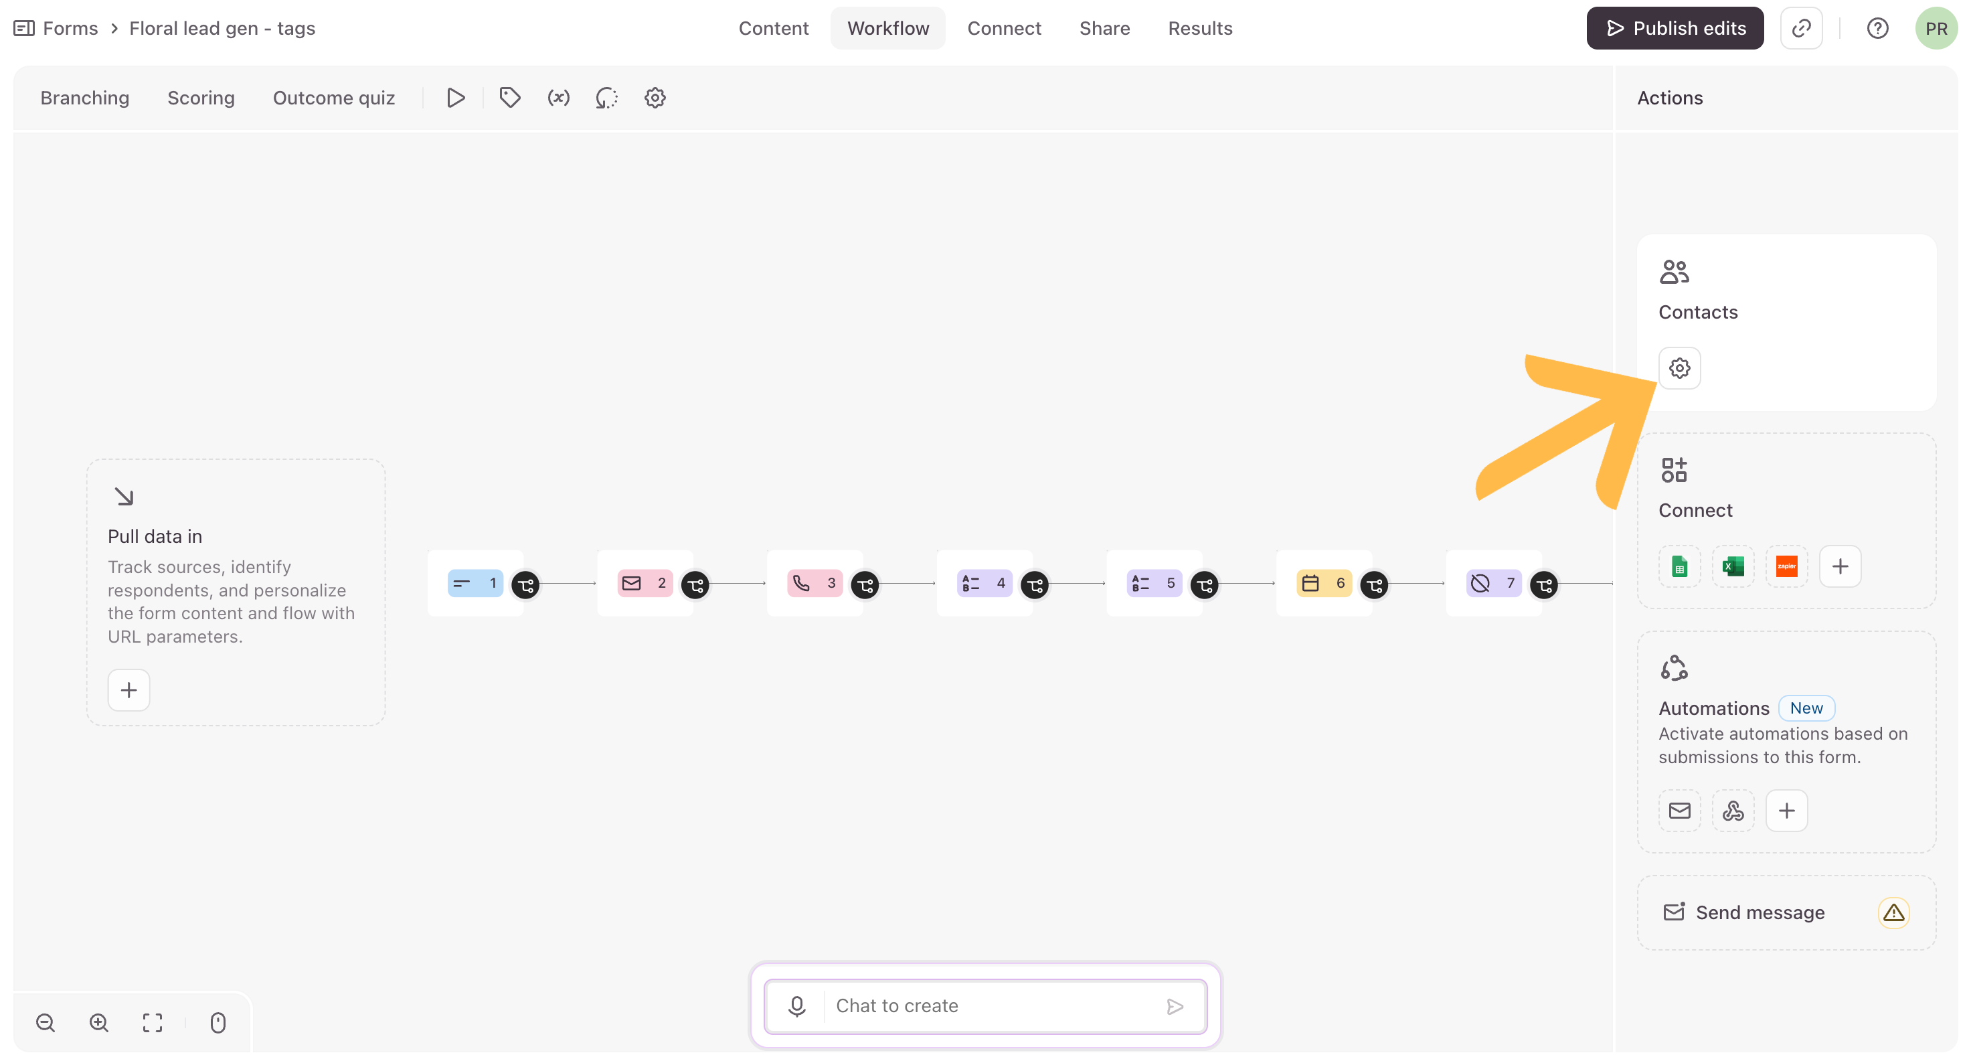The width and height of the screenshot is (1969, 1059).
Task: Click Publish edits button
Action: coord(1675,28)
